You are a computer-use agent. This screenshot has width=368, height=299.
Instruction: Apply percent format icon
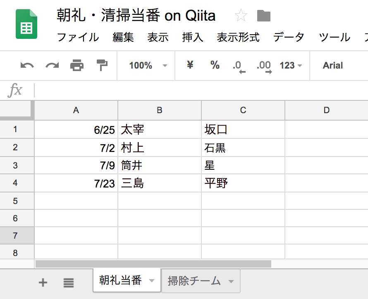pyautogui.click(x=214, y=65)
